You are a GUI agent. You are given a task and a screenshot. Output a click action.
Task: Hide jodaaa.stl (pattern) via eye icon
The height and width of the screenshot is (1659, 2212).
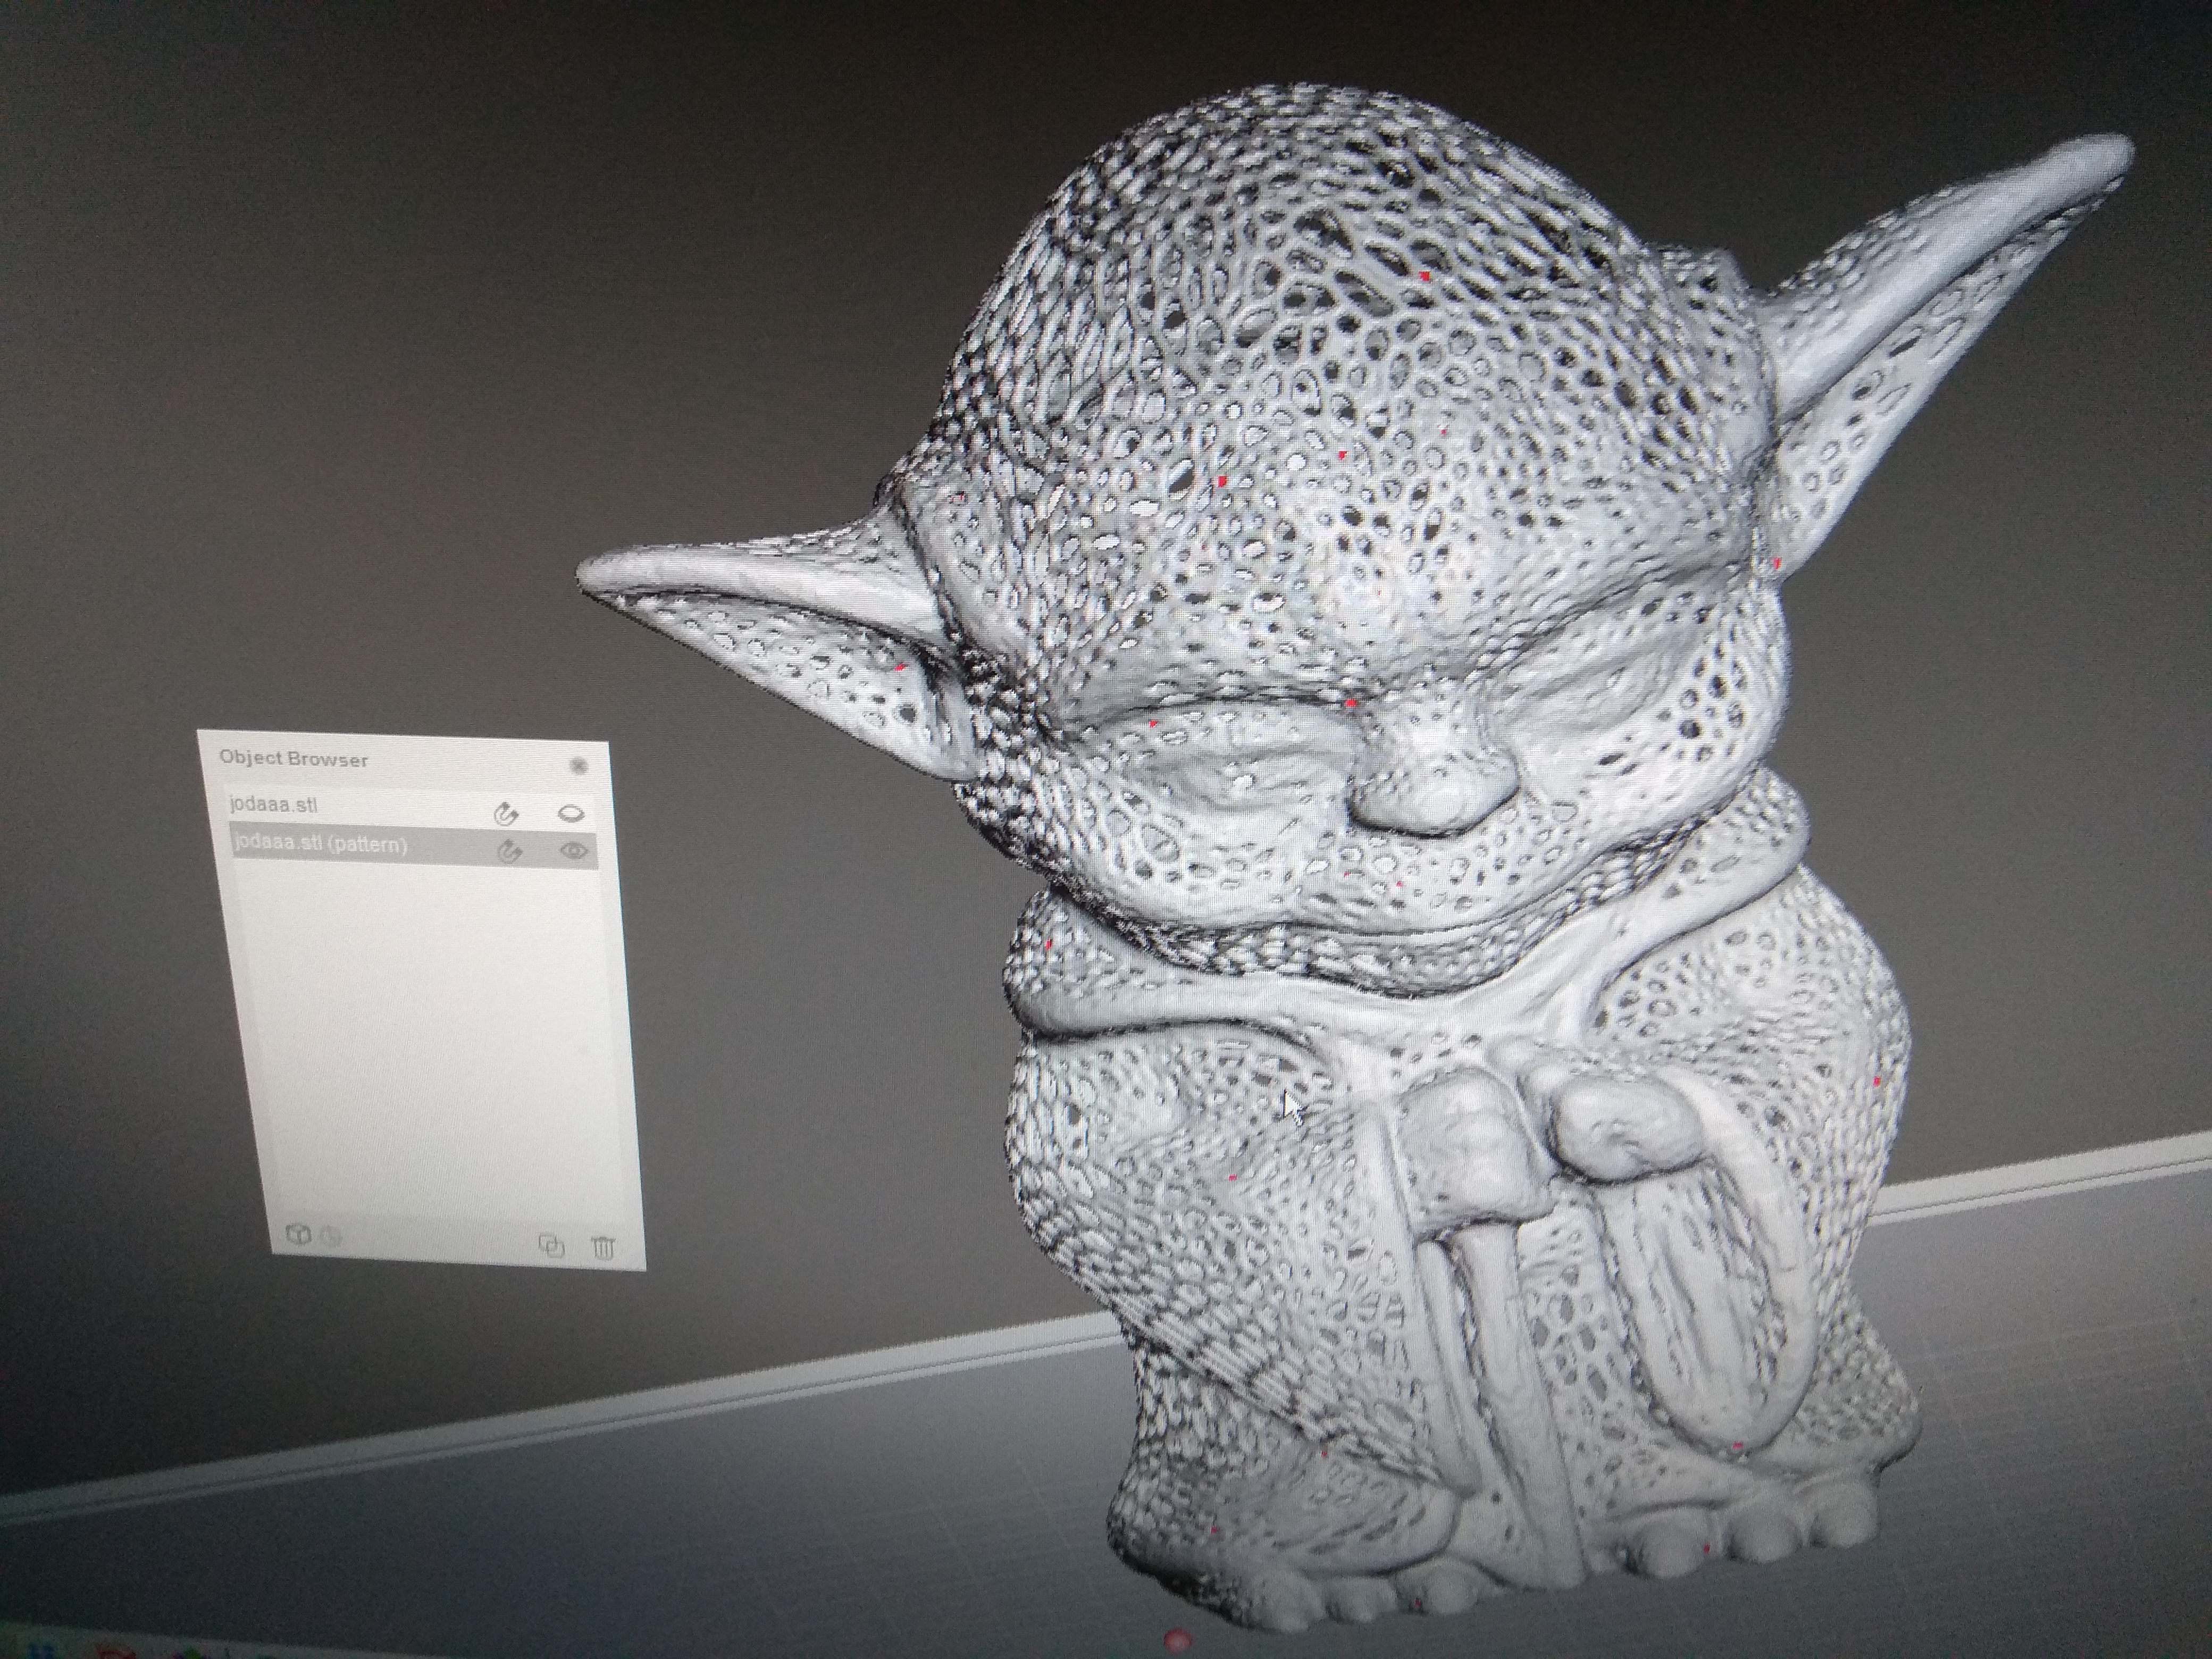[x=574, y=851]
